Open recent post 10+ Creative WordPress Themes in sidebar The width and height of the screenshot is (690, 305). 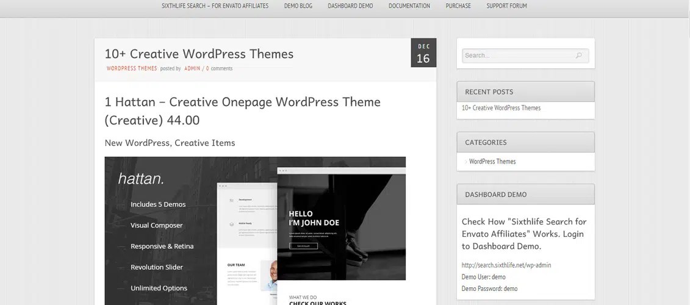501,108
